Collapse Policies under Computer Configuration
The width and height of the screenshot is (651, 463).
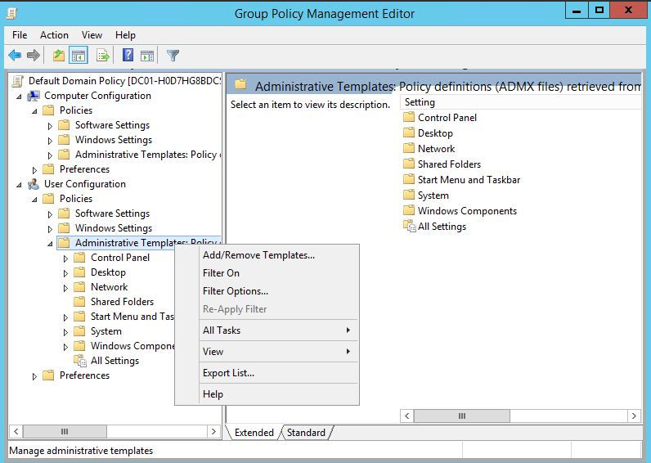[34, 111]
